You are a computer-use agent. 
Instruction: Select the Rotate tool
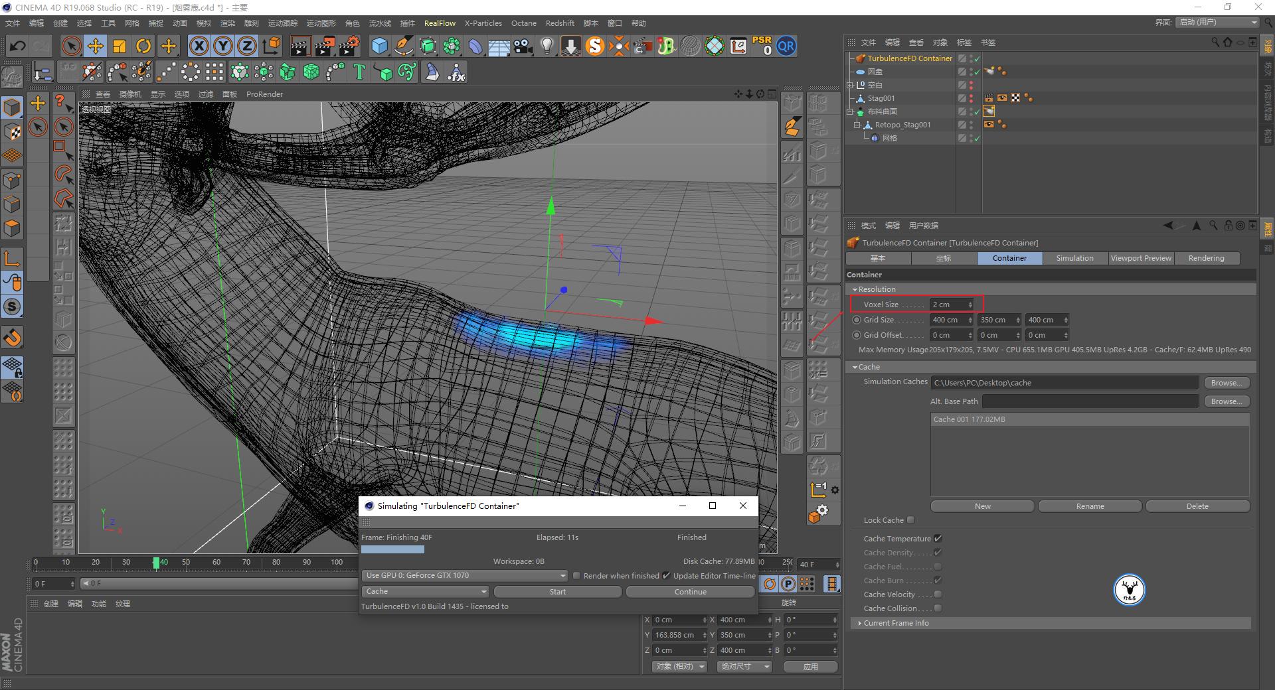[x=143, y=46]
